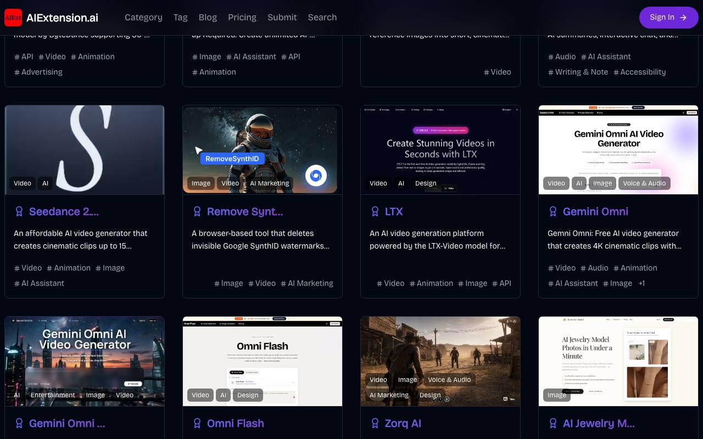This screenshot has width=703, height=439.
Task: Open the AI Jewelry M... card title
Action: (x=599, y=423)
